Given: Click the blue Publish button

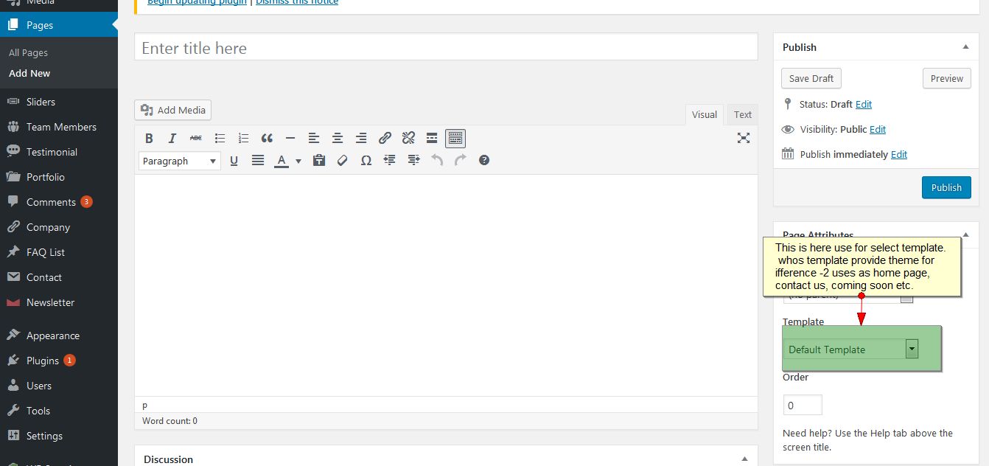Looking at the screenshot, I should tap(946, 187).
